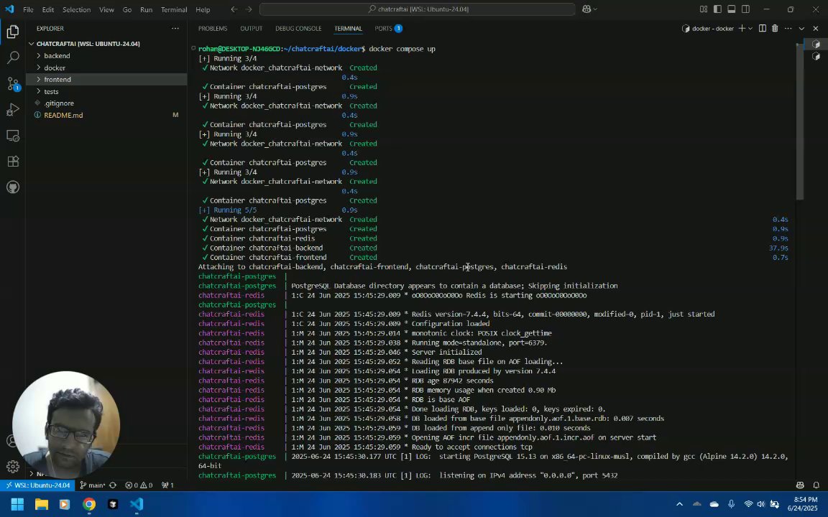
Task: Expand the frontend folder
Action: [x=106, y=79]
